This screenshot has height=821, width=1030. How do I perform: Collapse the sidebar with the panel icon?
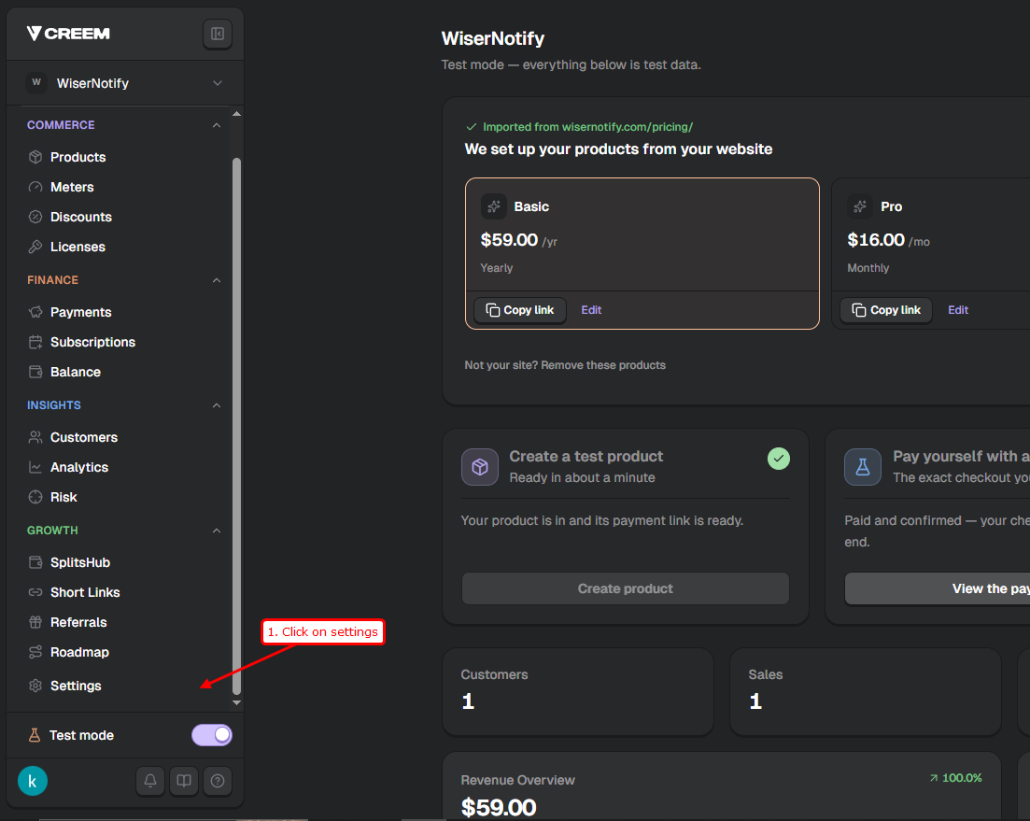tap(218, 35)
